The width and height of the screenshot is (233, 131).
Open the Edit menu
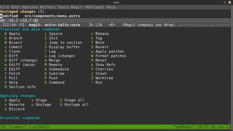[16, 7]
